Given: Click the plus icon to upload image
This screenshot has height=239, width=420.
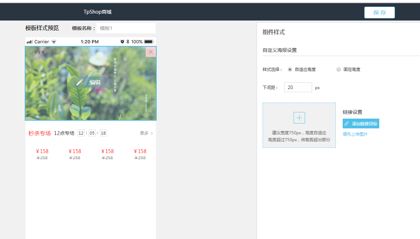Looking at the screenshot, I should pos(299,118).
